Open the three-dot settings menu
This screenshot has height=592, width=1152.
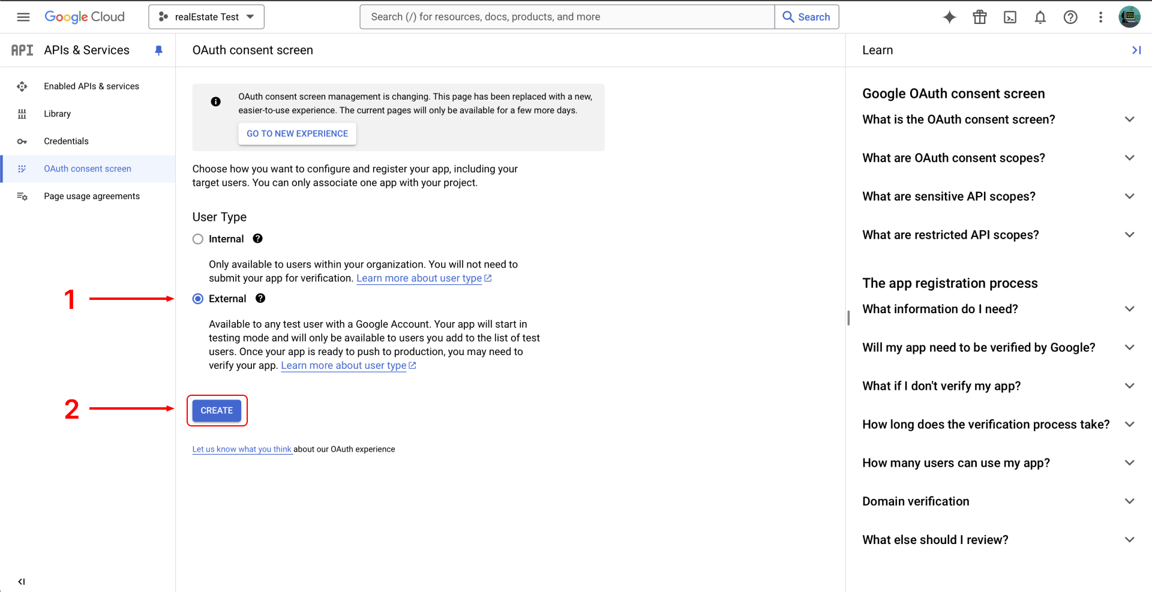tap(1100, 17)
